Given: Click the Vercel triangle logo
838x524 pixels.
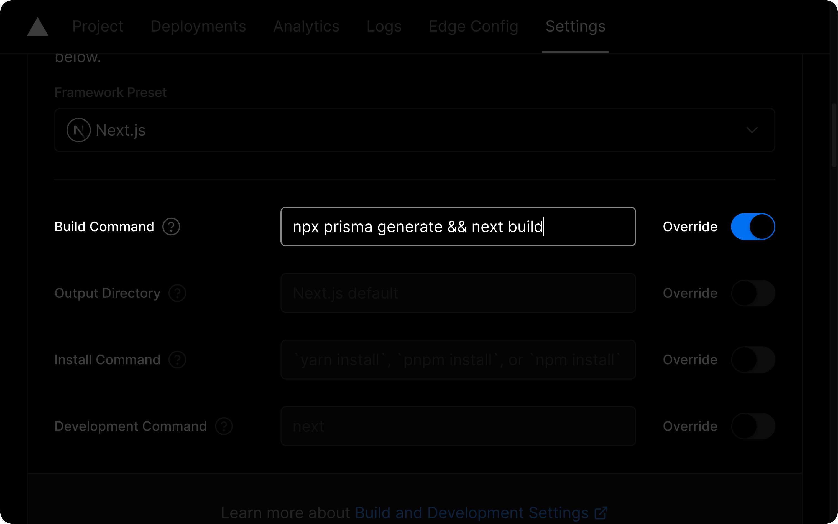Looking at the screenshot, I should pyautogui.click(x=37, y=27).
